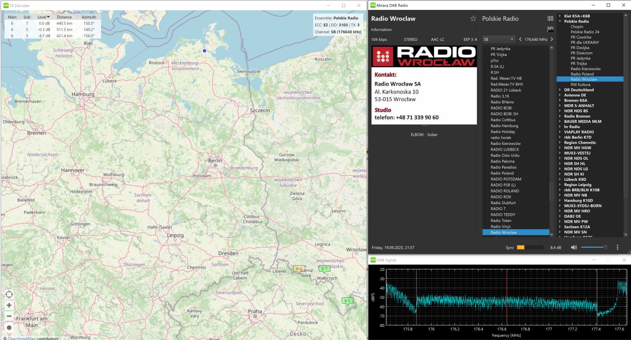Open the 5B channel dropdown
Viewport: 631px width, 340px height.
499,40
